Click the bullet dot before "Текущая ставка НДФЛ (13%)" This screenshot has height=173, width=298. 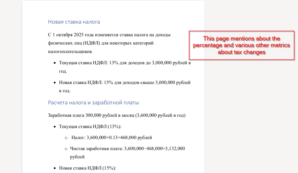(55, 127)
